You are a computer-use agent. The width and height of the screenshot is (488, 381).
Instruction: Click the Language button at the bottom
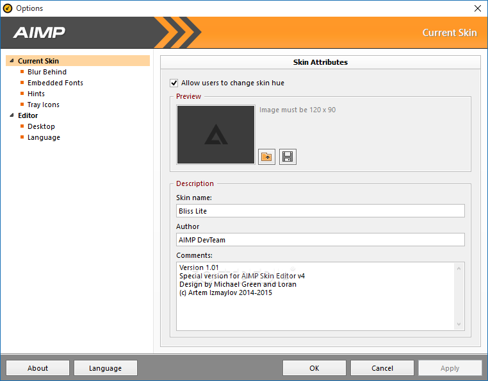(x=106, y=368)
